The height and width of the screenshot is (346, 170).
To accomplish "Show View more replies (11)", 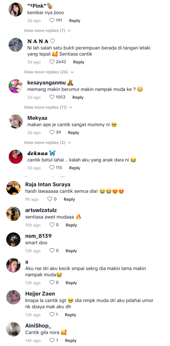I will [x=48, y=107].
